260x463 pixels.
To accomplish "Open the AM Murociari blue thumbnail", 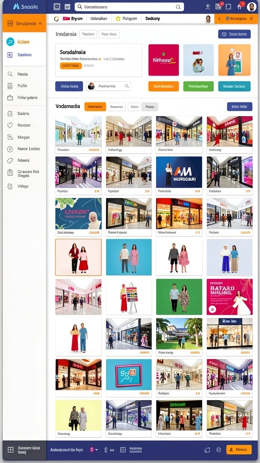I will point(179,172).
